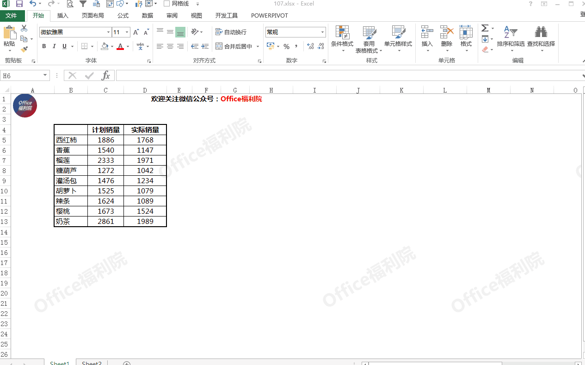Screen dimensions: 585x365
Task: Insert cells with the 插入 button
Action: [427, 39]
